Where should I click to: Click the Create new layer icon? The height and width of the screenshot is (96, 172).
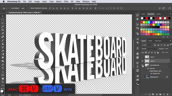[164, 94]
